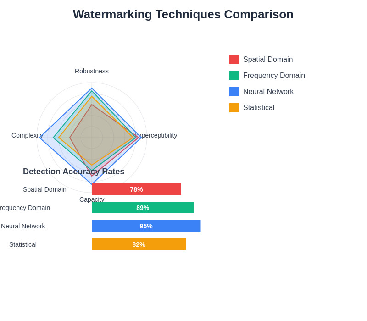Click the Capacity radar axis label
Image resolution: width=367 pixels, height=321 pixels.
(x=92, y=199)
